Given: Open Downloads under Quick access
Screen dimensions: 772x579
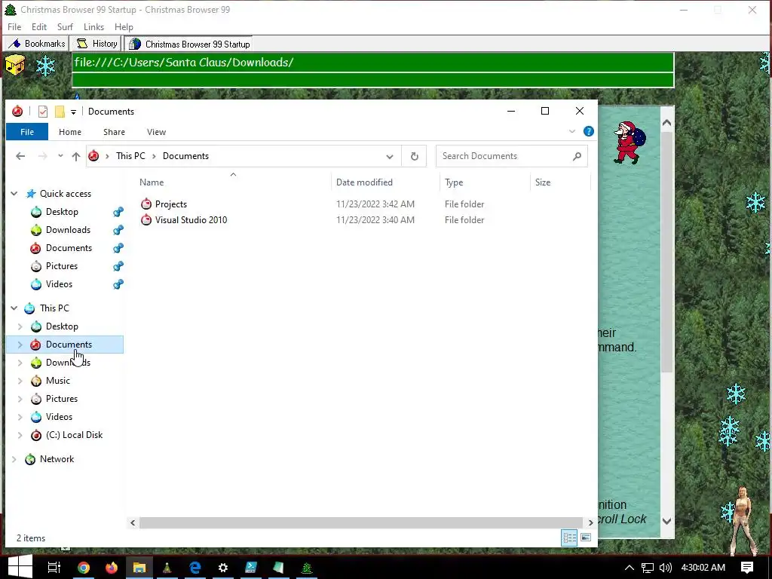Looking at the screenshot, I should tap(68, 230).
